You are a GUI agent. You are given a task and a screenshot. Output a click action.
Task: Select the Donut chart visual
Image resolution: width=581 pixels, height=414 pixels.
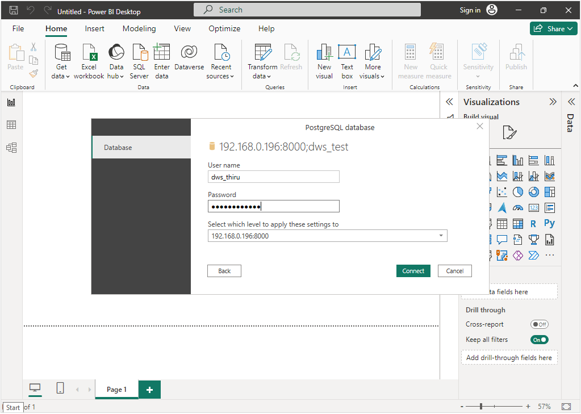533,192
